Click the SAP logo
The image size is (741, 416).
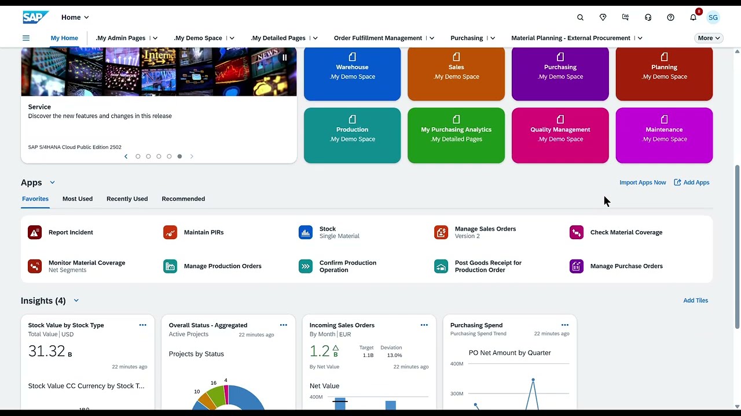[35, 17]
